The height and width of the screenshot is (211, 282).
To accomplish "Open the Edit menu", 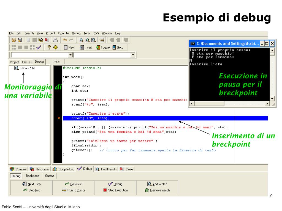I will pyautogui.click(x=19, y=33).
